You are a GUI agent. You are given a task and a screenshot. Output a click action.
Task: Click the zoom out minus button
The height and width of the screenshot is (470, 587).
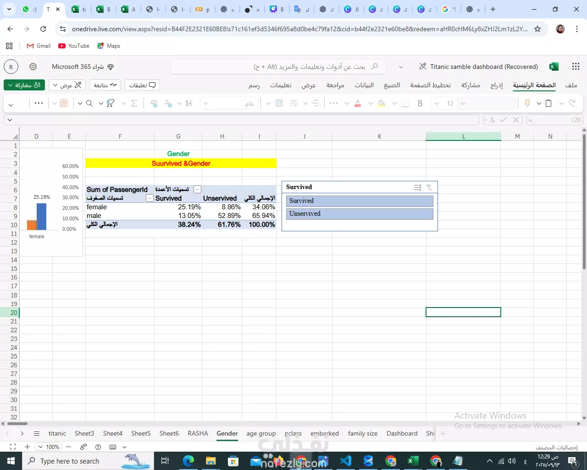tap(68, 447)
